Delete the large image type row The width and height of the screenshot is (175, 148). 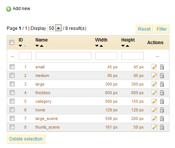click(x=162, y=84)
